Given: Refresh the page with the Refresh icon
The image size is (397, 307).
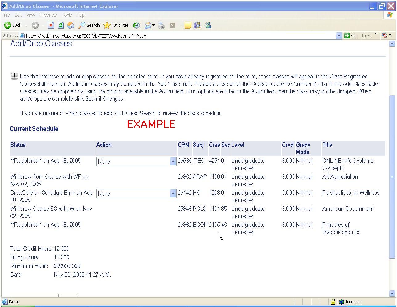Looking at the screenshot, I should pos(61,25).
